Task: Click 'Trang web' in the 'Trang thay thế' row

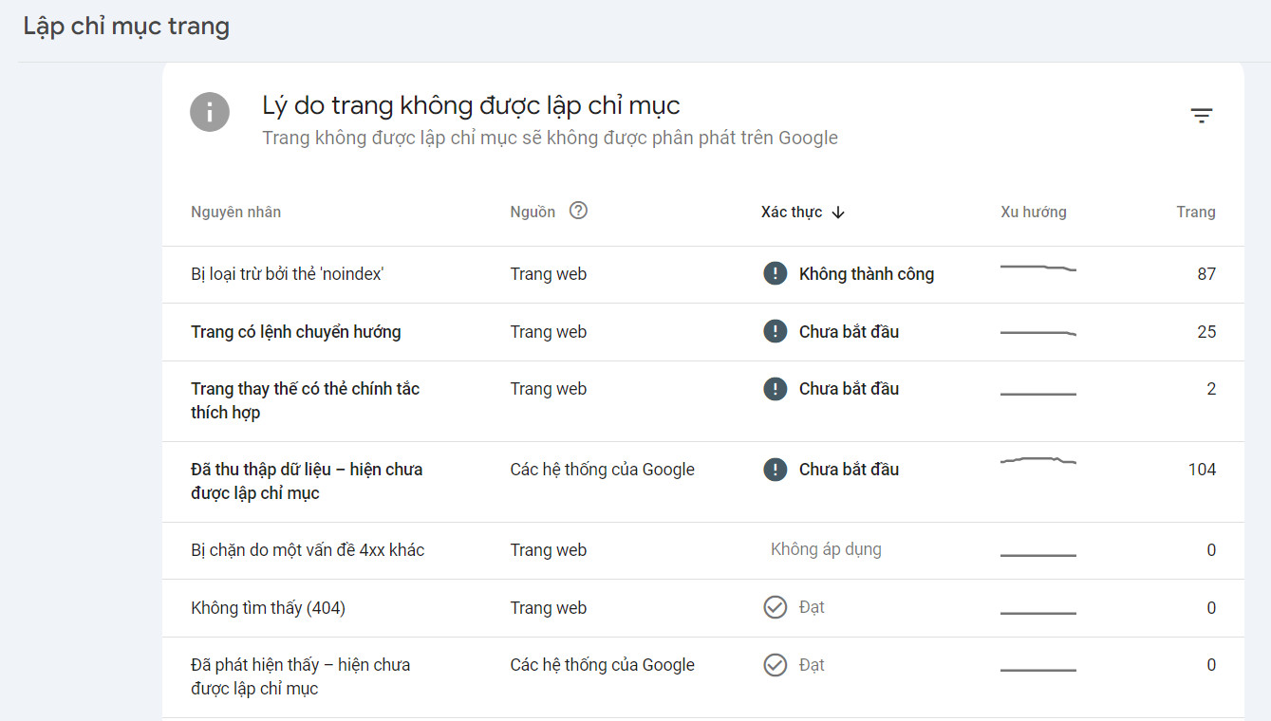Action: (x=549, y=389)
